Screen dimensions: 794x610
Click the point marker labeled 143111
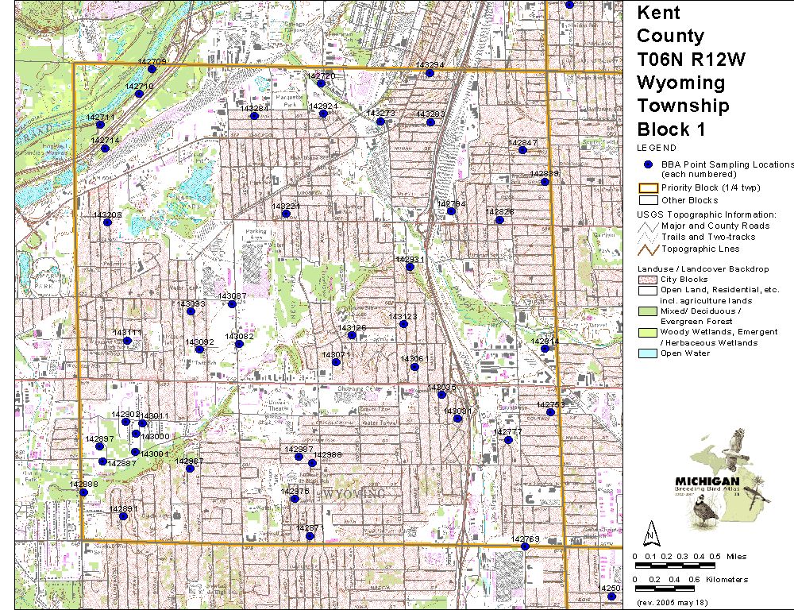(x=127, y=341)
